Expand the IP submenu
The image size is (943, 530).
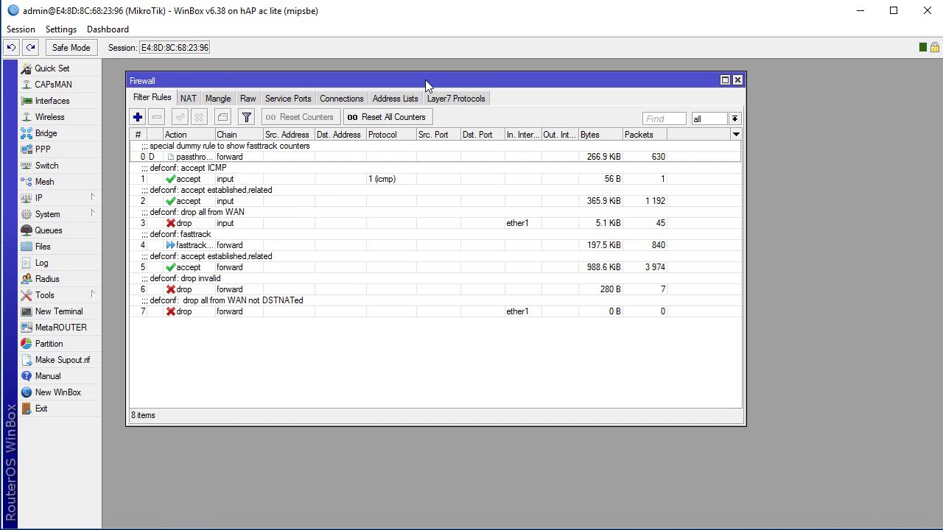click(60, 198)
